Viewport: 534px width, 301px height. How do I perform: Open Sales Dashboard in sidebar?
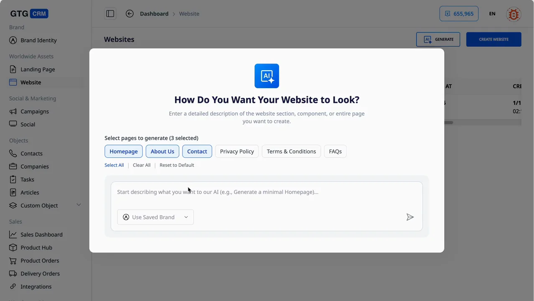click(x=41, y=235)
